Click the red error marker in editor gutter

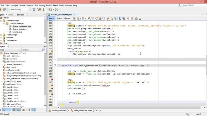pyautogui.click(x=52, y=80)
